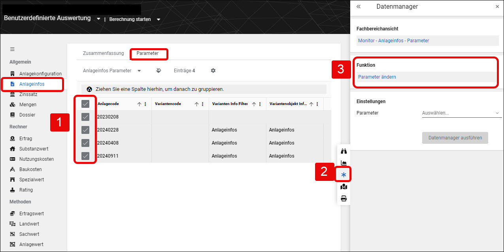Expand the Anlageinfos Parameter dropdown

tap(139, 71)
